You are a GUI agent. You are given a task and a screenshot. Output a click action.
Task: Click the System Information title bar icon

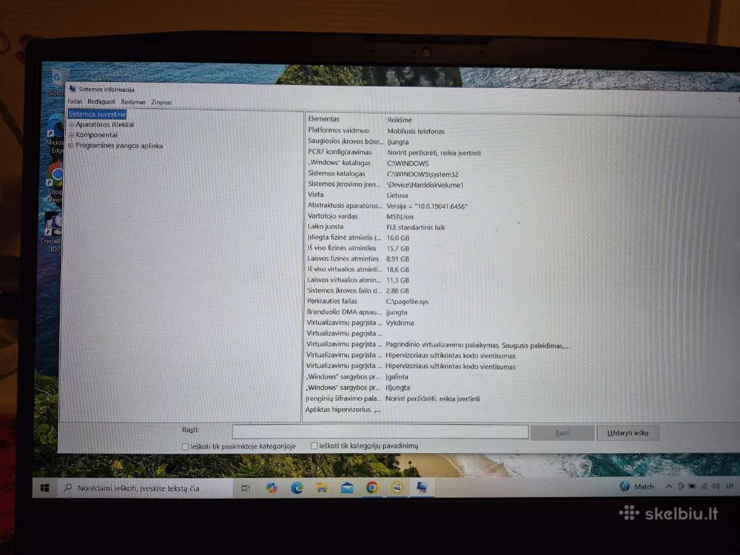(x=73, y=89)
